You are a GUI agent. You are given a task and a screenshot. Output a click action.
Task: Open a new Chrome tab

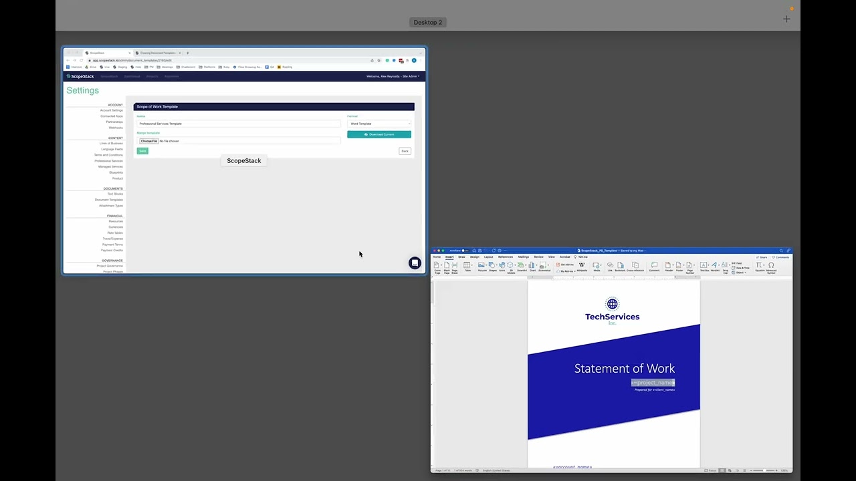tap(188, 53)
